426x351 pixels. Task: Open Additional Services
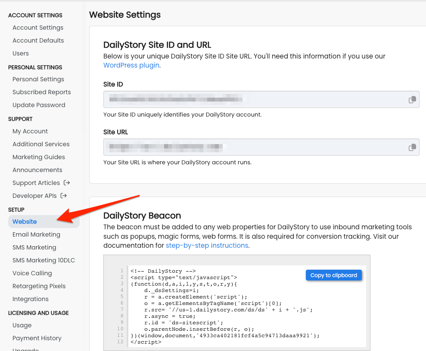pyautogui.click(x=41, y=144)
